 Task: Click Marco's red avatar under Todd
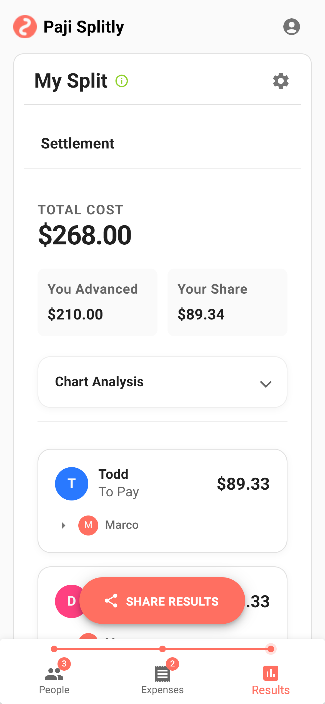point(88,525)
